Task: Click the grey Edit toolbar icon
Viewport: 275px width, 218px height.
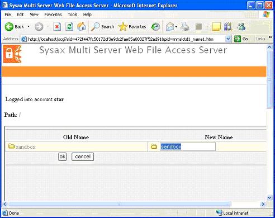Action: pos(198,27)
